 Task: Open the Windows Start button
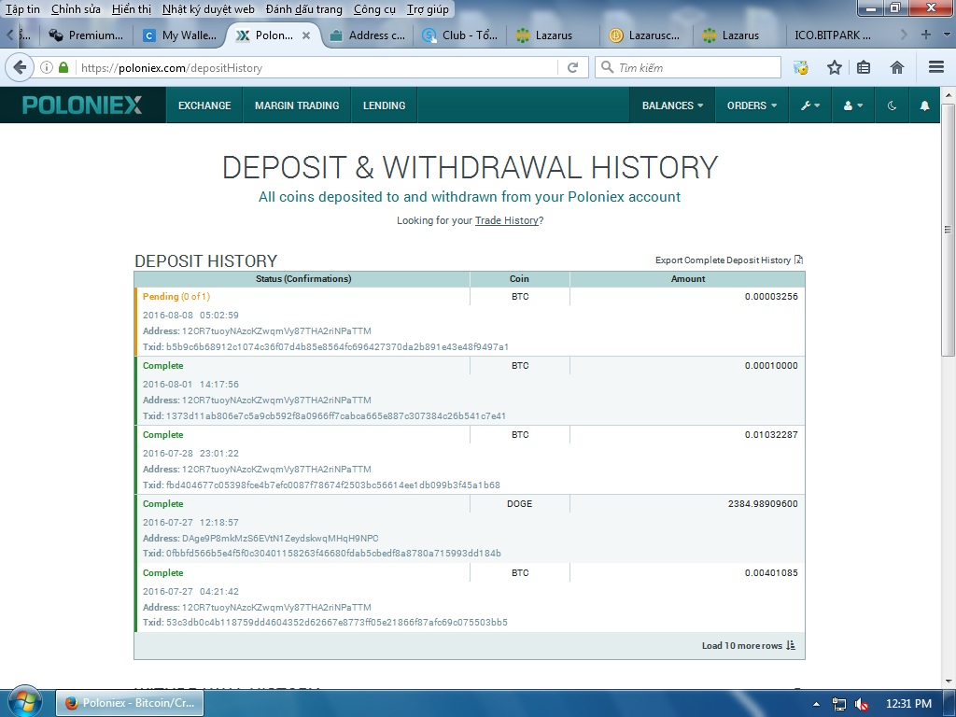pos(23,702)
